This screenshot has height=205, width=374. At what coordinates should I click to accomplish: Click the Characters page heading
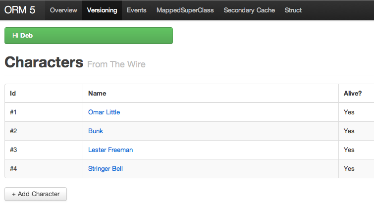[x=44, y=62]
